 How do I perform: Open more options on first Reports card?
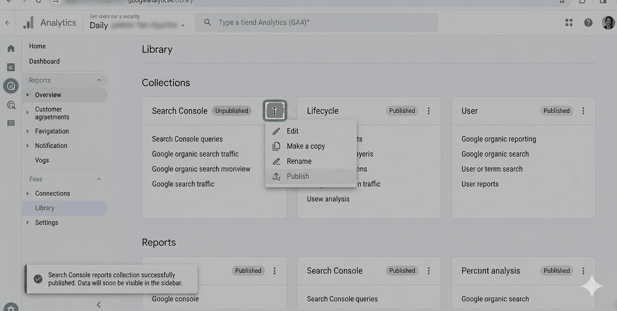click(x=275, y=271)
